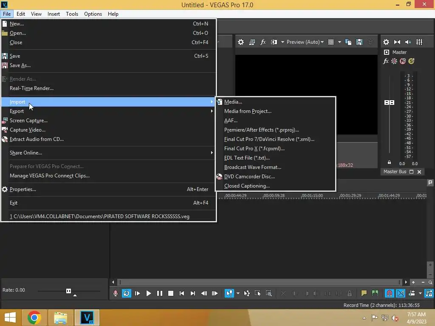Toggle Automatic Crossfades button
This screenshot has height=326, width=435.
[x=401, y=293]
